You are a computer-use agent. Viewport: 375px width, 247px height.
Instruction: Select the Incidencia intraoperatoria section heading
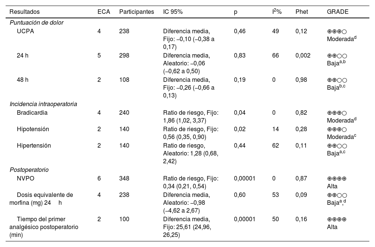(x=43, y=104)
